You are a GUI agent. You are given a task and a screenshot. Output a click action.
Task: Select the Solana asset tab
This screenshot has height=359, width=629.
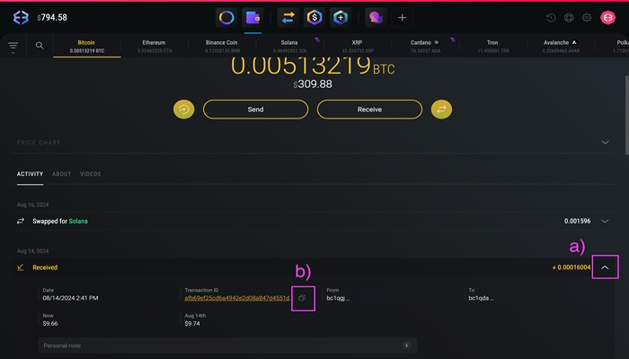[289, 46]
